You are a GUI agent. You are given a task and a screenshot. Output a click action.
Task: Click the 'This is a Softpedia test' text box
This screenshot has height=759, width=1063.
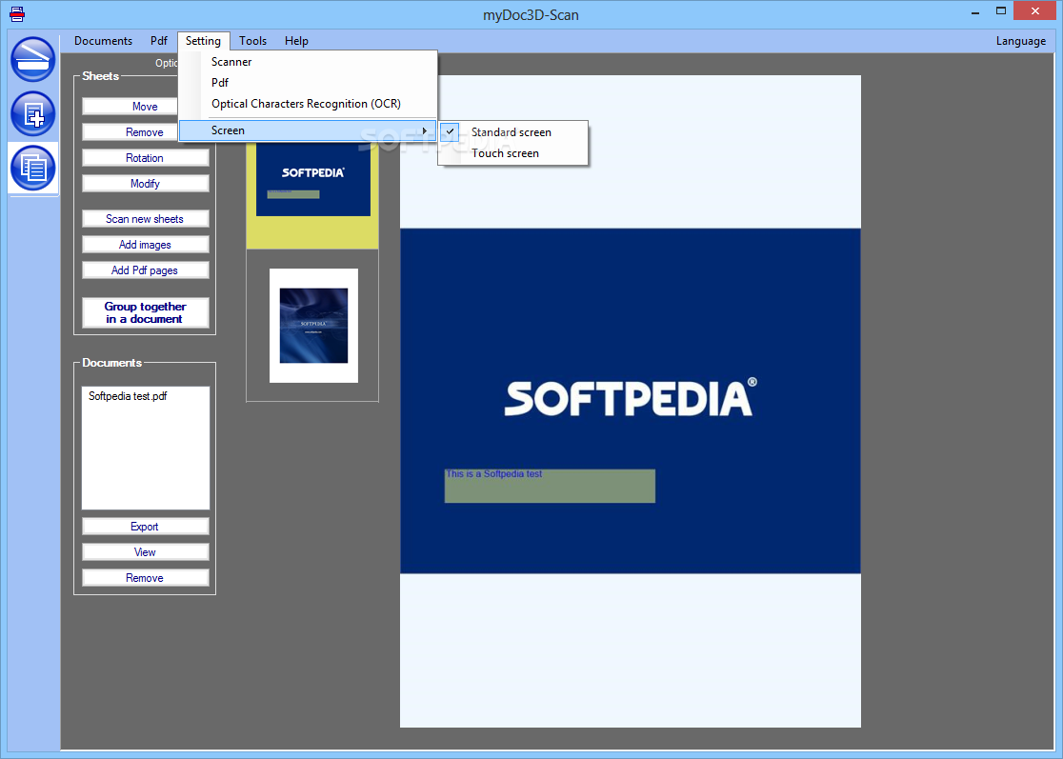[x=550, y=486]
